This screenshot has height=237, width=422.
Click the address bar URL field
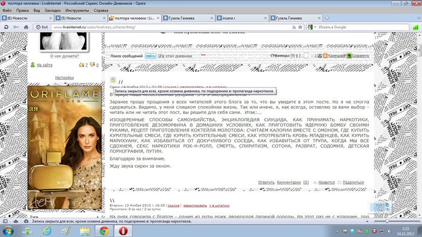tap(172, 27)
